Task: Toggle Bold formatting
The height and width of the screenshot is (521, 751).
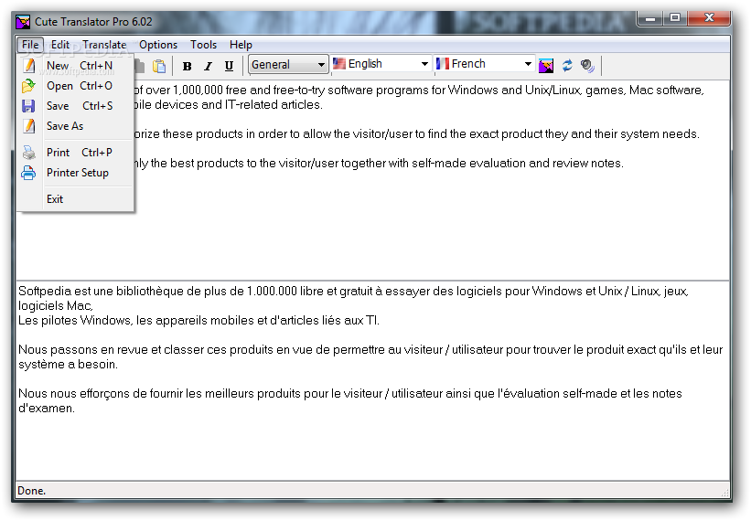Action: click(x=188, y=66)
